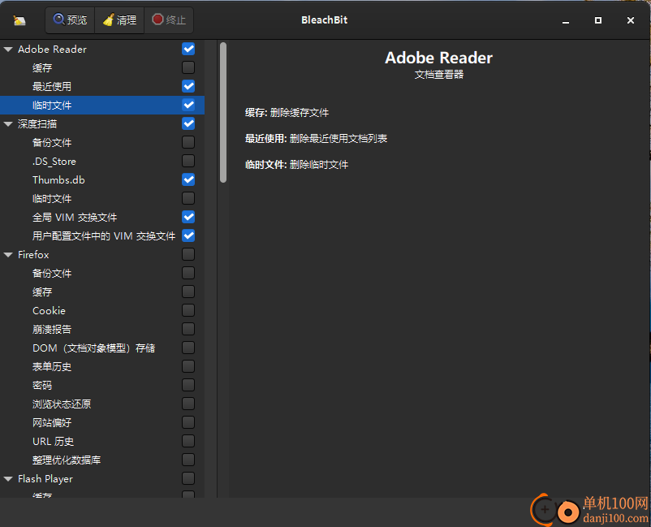Viewport: 651px width, 527px height.
Task: Click the 终止 abort button
Action: click(169, 20)
